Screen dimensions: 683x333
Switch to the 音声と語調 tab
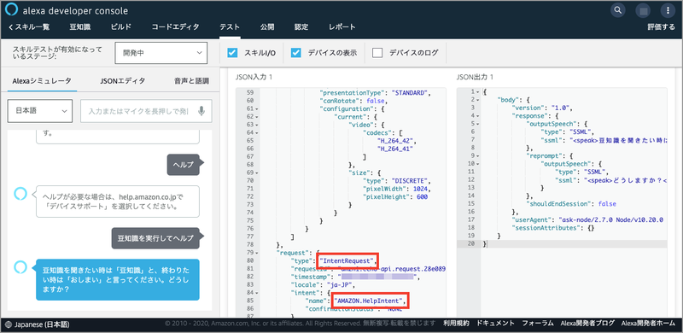(191, 80)
